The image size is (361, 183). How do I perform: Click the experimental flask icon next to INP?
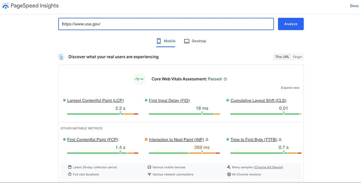coord(207,140)
